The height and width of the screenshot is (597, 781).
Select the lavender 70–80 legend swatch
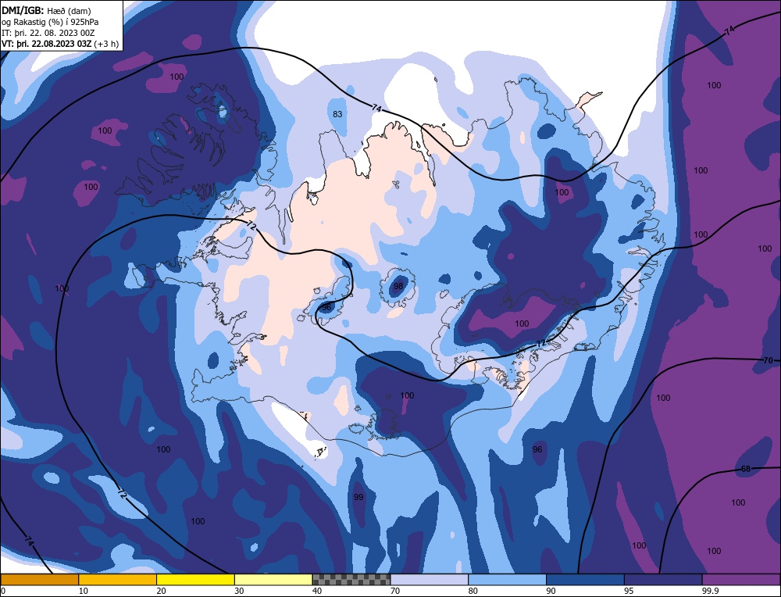click(x=430, y=579)
